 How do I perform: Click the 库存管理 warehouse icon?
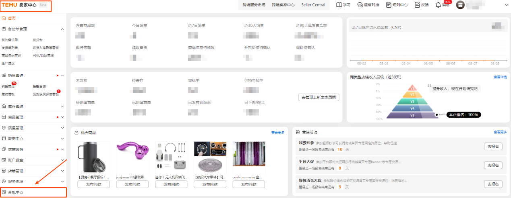coord(4,106)
